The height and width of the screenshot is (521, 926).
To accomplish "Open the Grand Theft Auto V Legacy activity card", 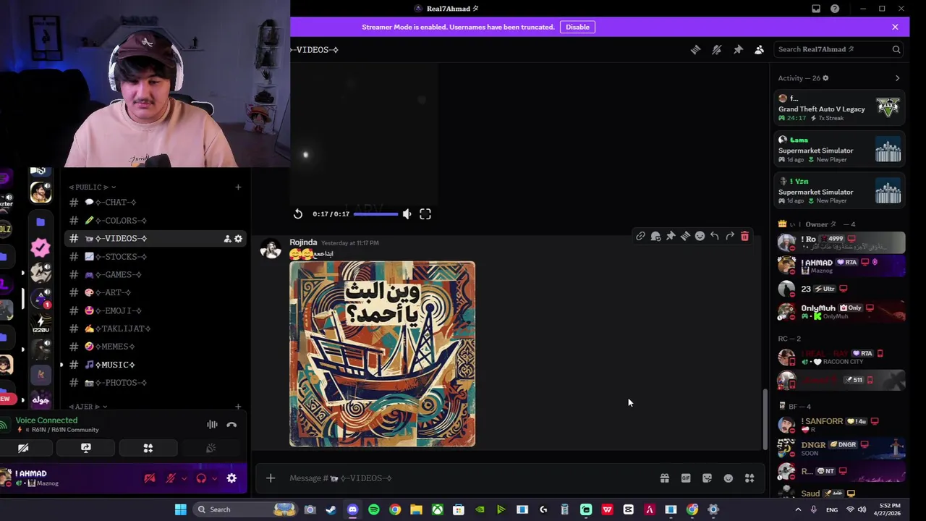I will [x=839, y=108].
